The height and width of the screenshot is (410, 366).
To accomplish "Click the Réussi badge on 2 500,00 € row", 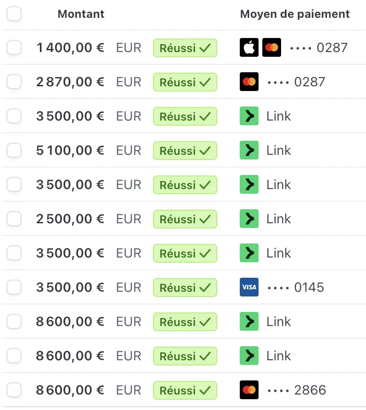I will [x=185, y=219].
